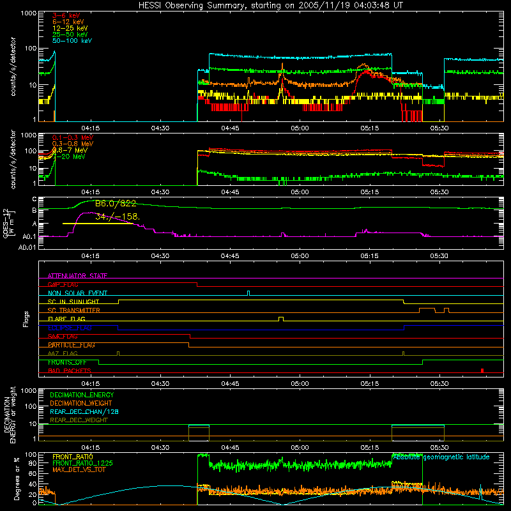
Task: Select the BAD_PACKETS flag label
Action: pos(70,370)
